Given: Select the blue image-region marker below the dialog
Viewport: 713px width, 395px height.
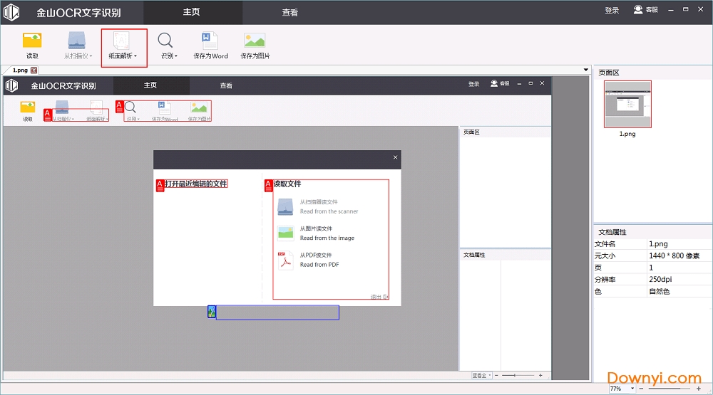Looking at the screenshot, I should coord(212,312).
